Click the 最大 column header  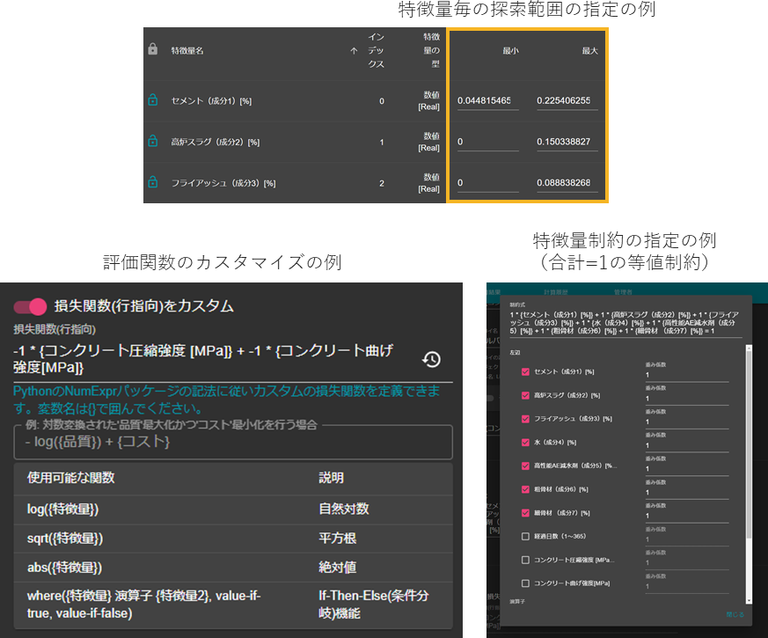click(x=589, y=51)
